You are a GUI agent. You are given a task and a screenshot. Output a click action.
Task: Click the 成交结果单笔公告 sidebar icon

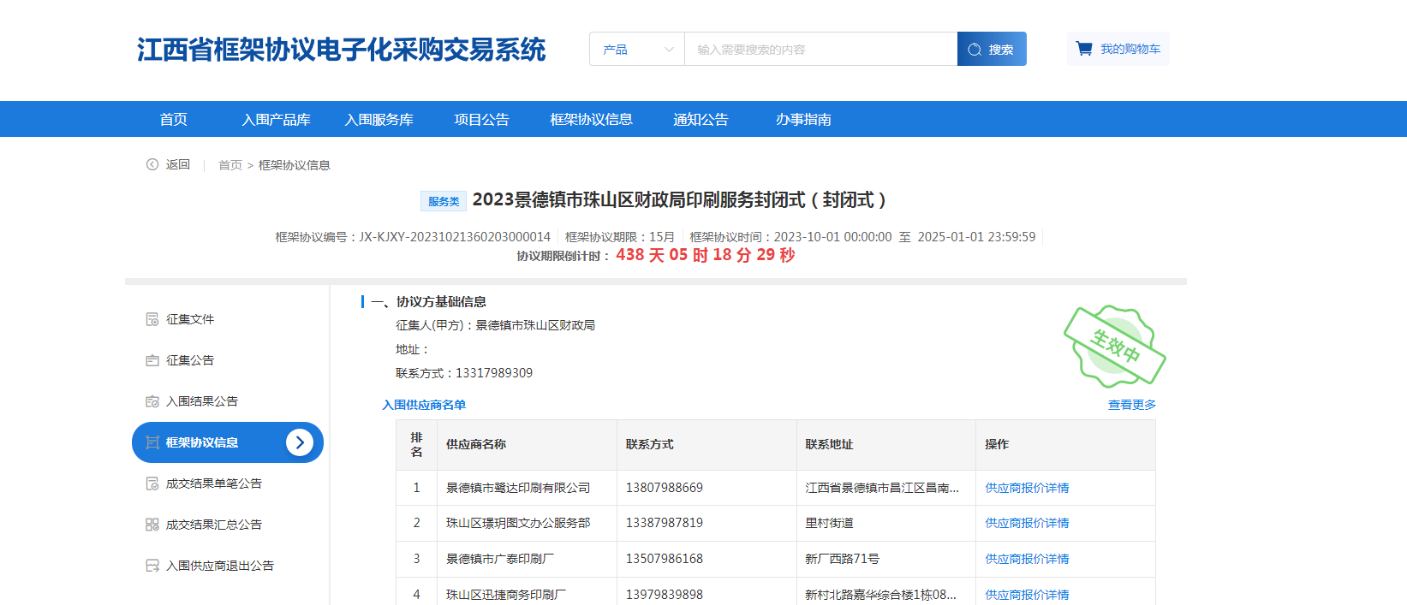pyautogui.click(x=152, y=483)
